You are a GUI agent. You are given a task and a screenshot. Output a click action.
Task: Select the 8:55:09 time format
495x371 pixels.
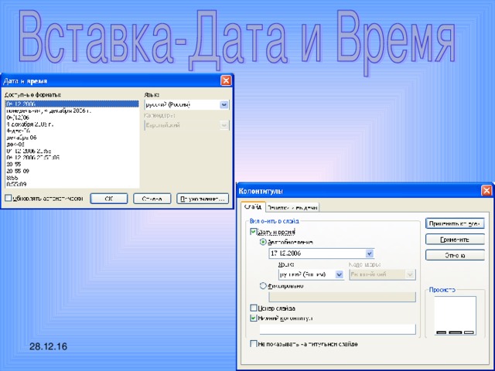tap(72, 184)
